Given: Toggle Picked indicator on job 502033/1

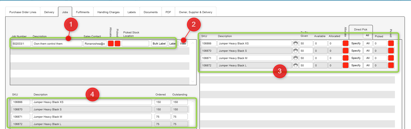Looking at the screenshot, I should pyautogui.click(x=117, y=43).
